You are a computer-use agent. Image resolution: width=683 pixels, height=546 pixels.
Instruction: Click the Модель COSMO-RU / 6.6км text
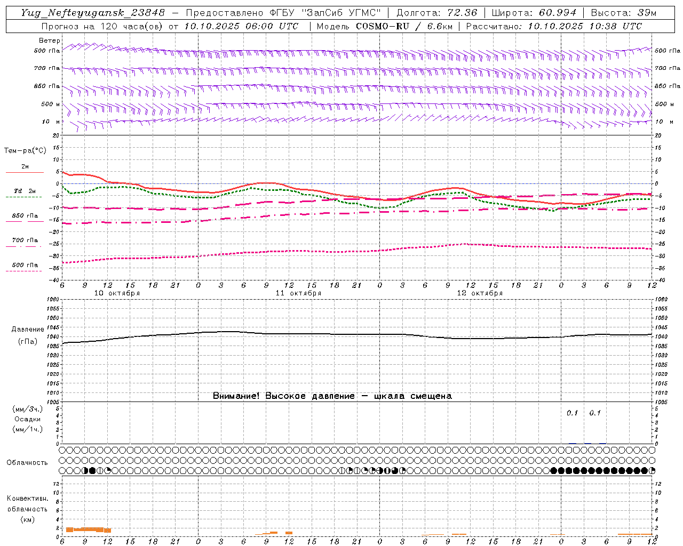(x=385, y=26)
